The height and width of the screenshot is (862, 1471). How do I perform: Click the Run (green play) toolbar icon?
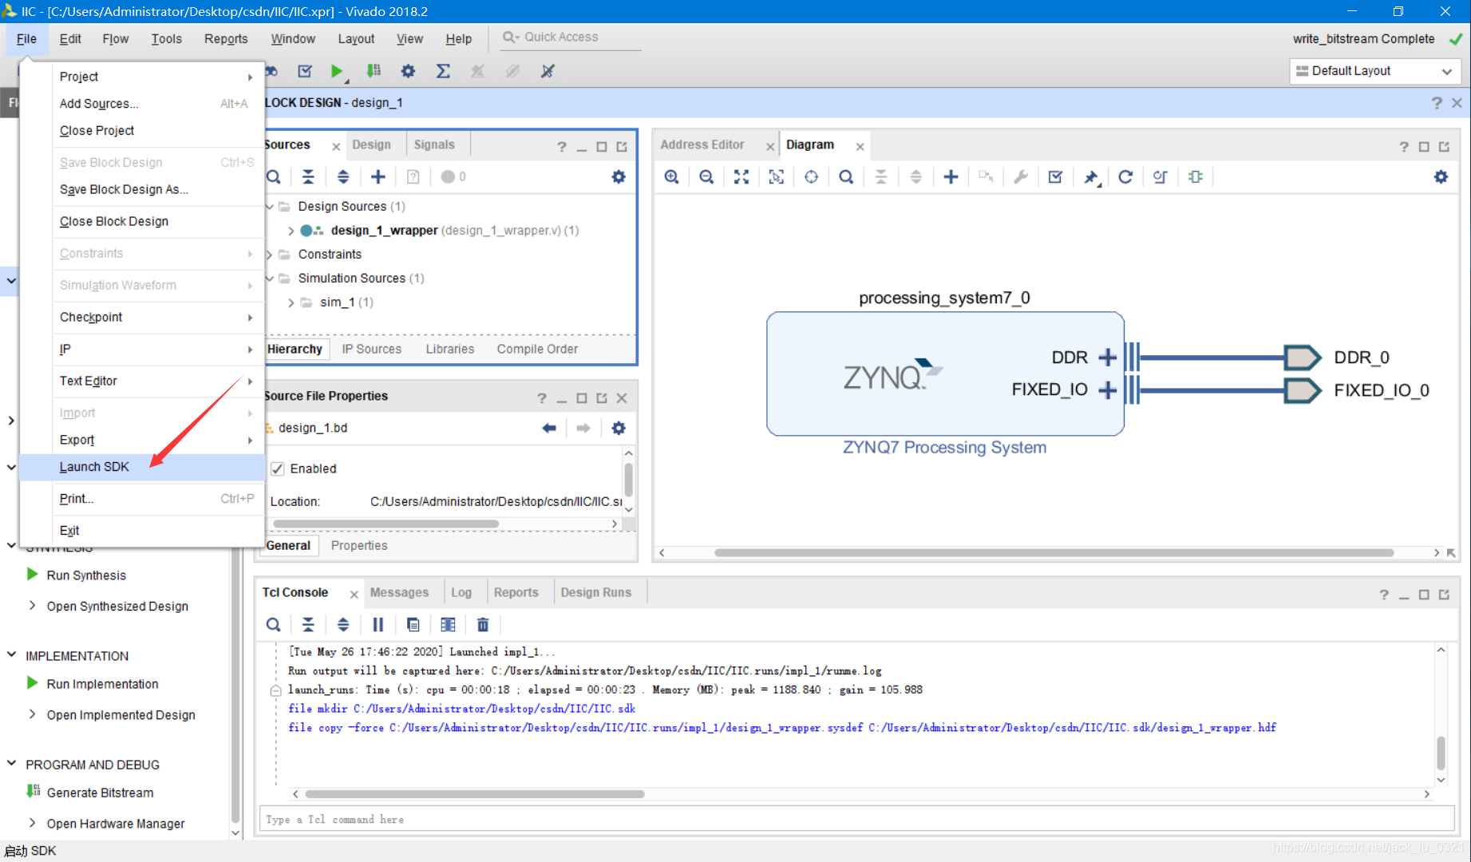point(336,71)
